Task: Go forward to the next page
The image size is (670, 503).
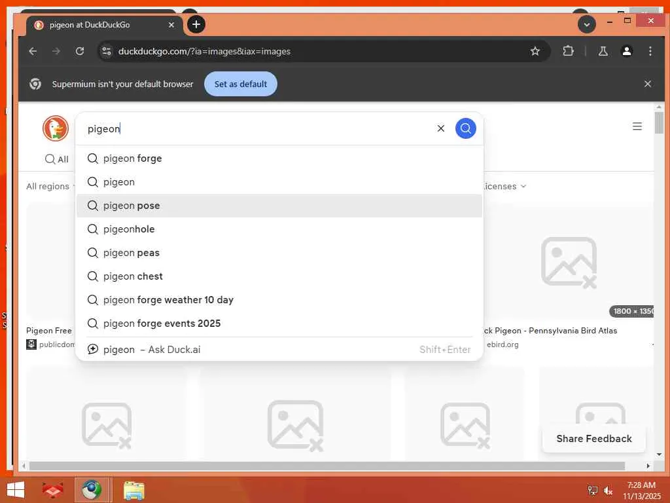Action: coord(56,51)
